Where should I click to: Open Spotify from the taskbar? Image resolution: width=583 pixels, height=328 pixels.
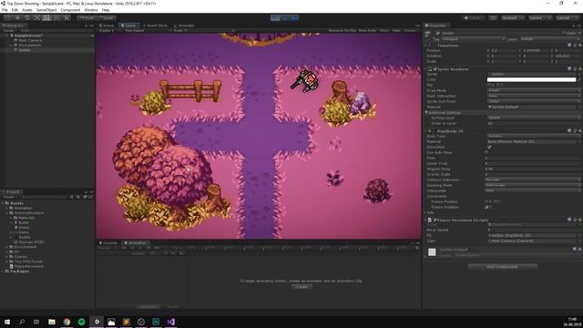pyautogui.click(x=81, y=322)
